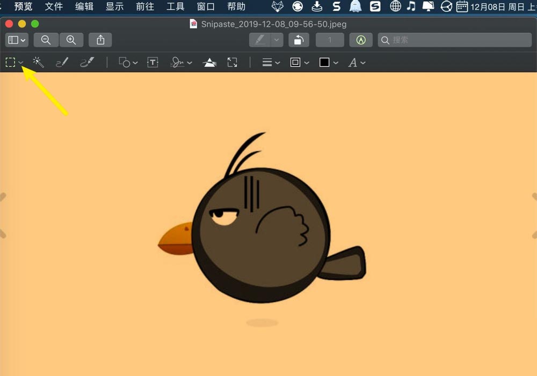Choose the Draw brush tool

pyautogui.click(x=87, y=62)
